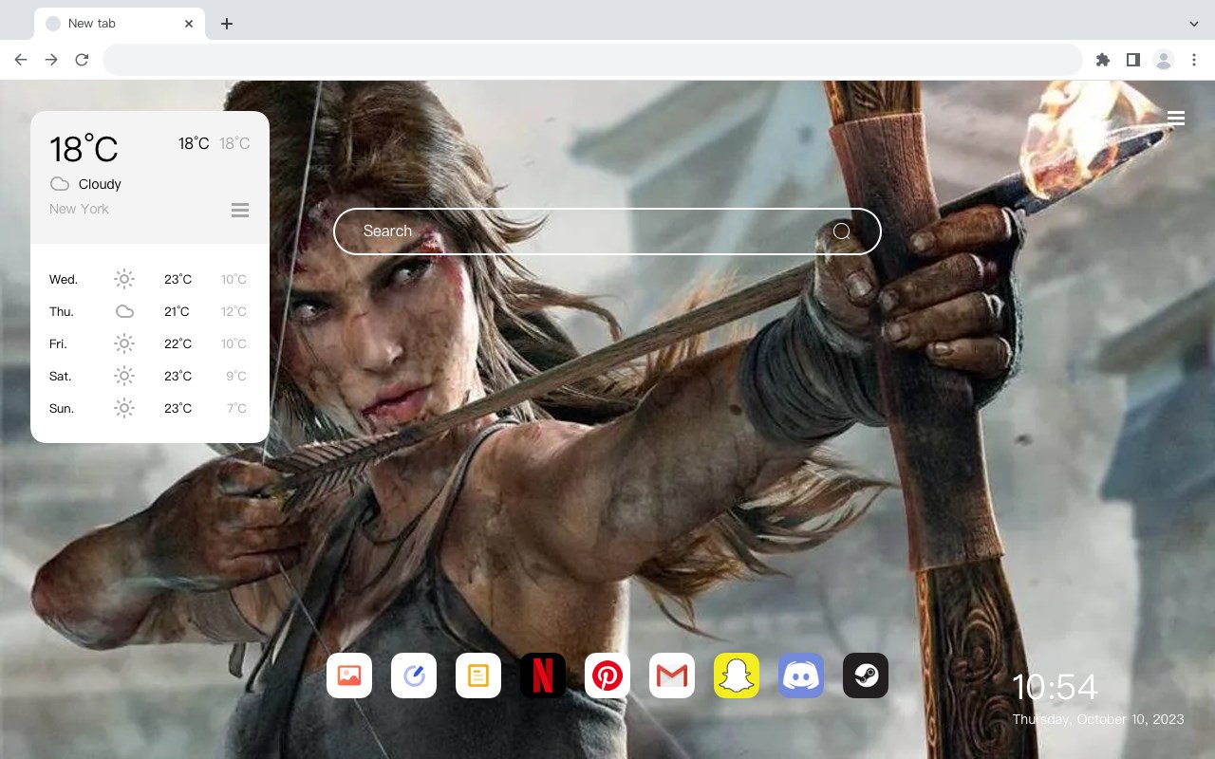Open the Gmail shortcut

tap(672, 676)
